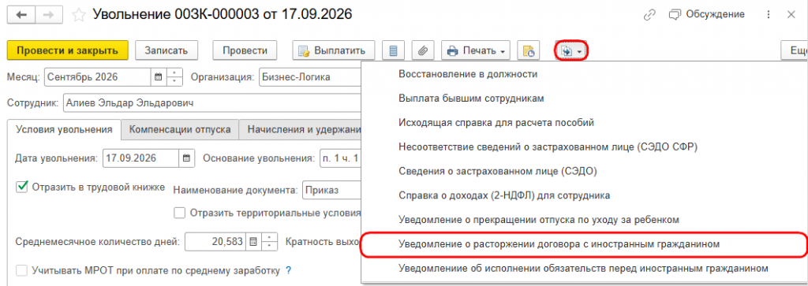
Task: Click the Еще button in the toolbar
Action: (x=795, y=50)
